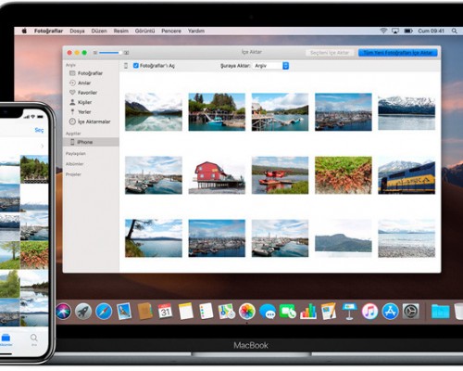Screen dimensions: 463x371
Task: Open Reminders from the Dock
Action: [206, 312]
